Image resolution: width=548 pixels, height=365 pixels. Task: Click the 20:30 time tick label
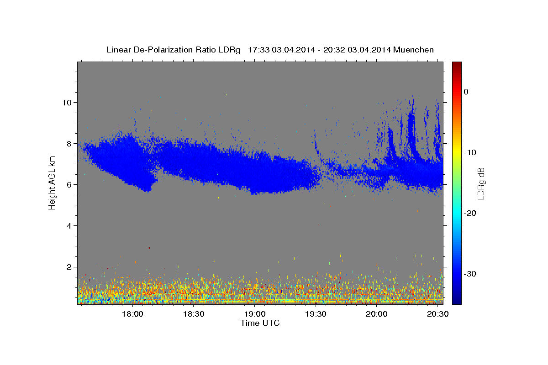click(437, 314)
